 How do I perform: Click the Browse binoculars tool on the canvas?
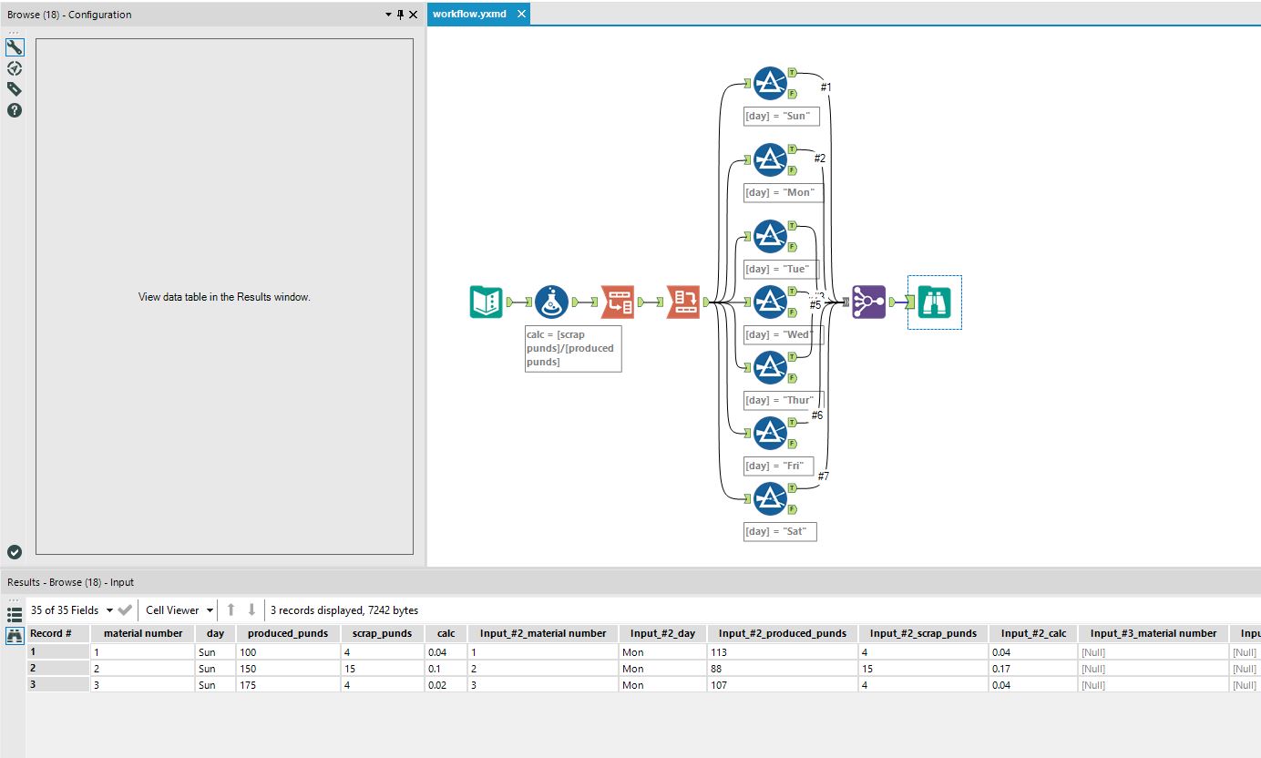point(934,302)
